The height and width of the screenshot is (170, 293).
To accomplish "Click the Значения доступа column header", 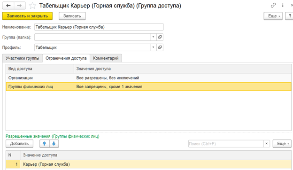I will coord(183,69).
